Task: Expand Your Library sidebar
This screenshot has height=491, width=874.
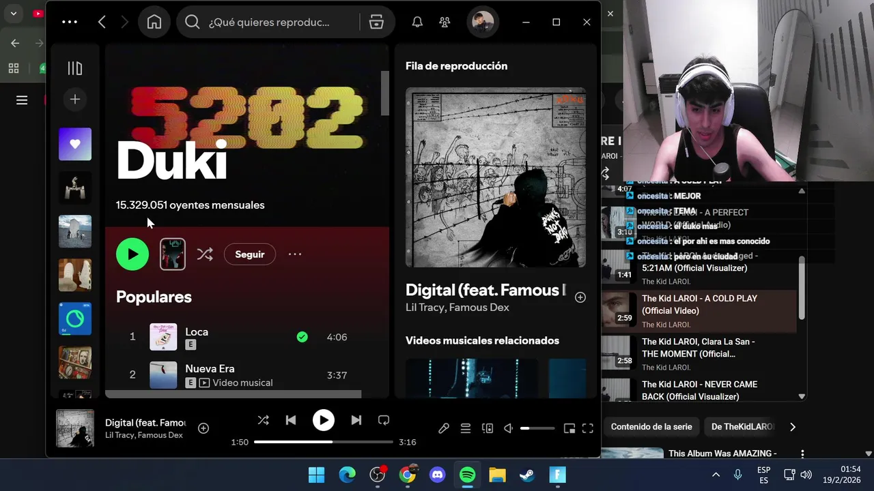Action: 75,68
